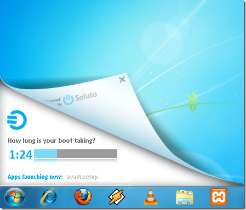Click the 1:24 boot timer
This screenshot has width=246, height=210.
click(21, 155)
